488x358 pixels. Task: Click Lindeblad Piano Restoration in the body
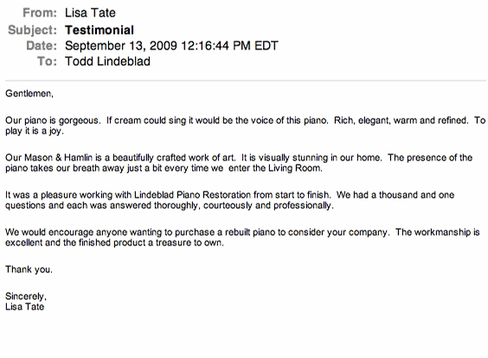pyautogui.click(x=192, y=195)
